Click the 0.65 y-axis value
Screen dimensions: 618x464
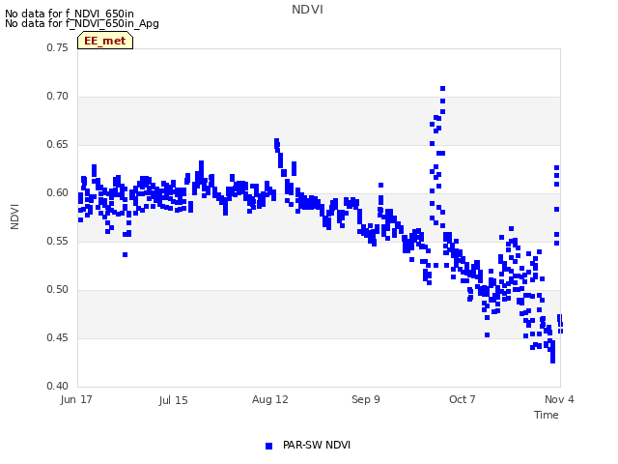pos(58,144)
